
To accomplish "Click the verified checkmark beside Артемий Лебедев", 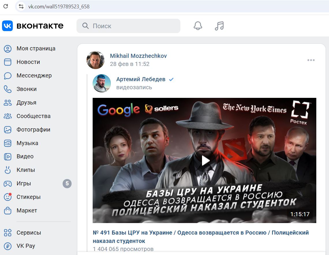I will point(171,79).
